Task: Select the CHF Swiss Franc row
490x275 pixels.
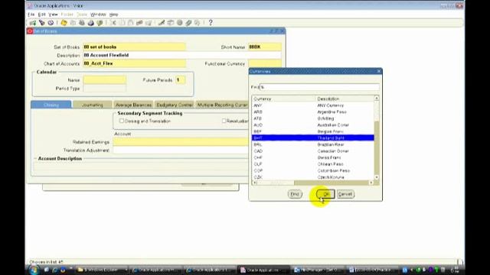Action: tap(313, 157)
